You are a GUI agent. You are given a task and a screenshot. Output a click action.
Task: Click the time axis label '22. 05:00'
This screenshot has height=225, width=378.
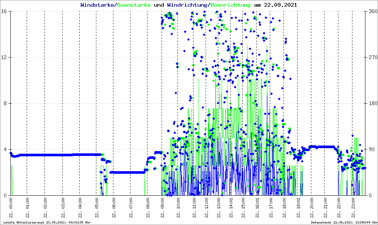[x=96, y=208]
